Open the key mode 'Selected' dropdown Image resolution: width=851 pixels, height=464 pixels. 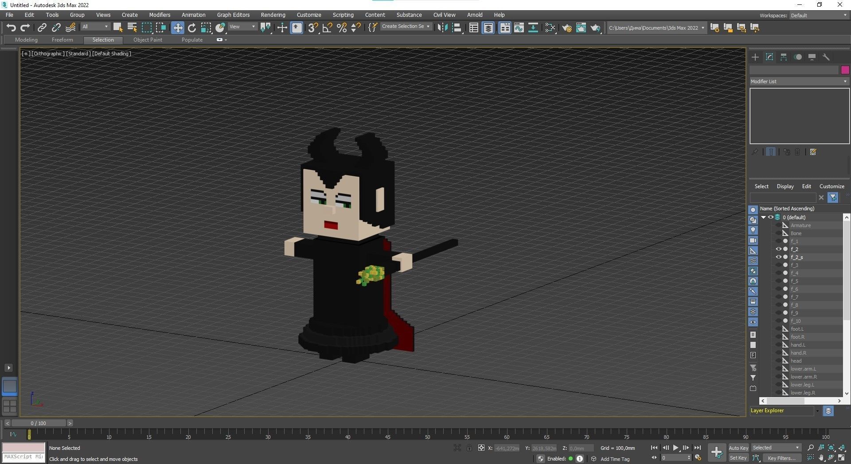[x=776, y=448]
